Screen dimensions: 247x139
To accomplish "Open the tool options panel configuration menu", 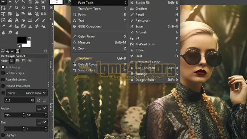I will tap(46, 51).
